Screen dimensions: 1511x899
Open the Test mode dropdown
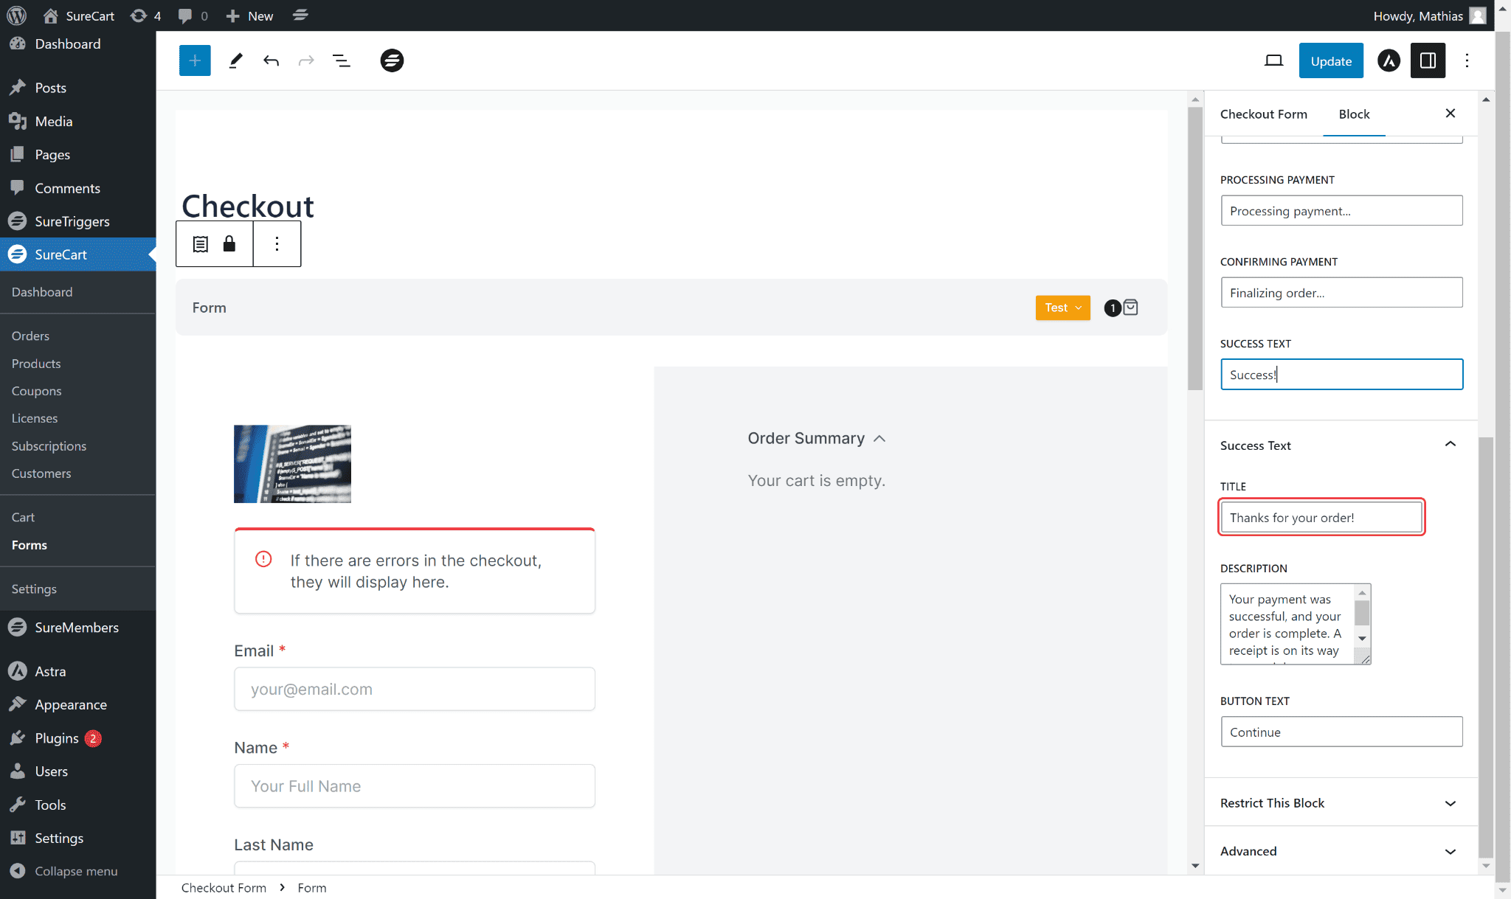click(x=1062, y=308)
